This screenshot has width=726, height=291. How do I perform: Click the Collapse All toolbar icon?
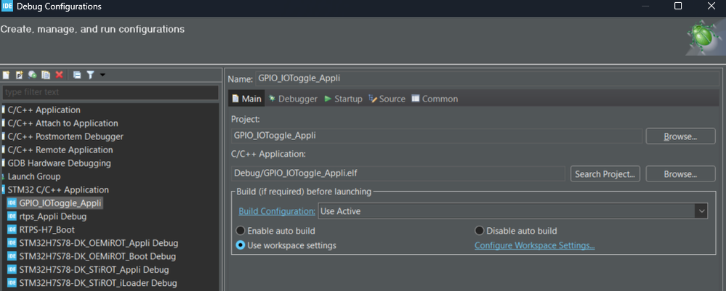pos(76,75)
